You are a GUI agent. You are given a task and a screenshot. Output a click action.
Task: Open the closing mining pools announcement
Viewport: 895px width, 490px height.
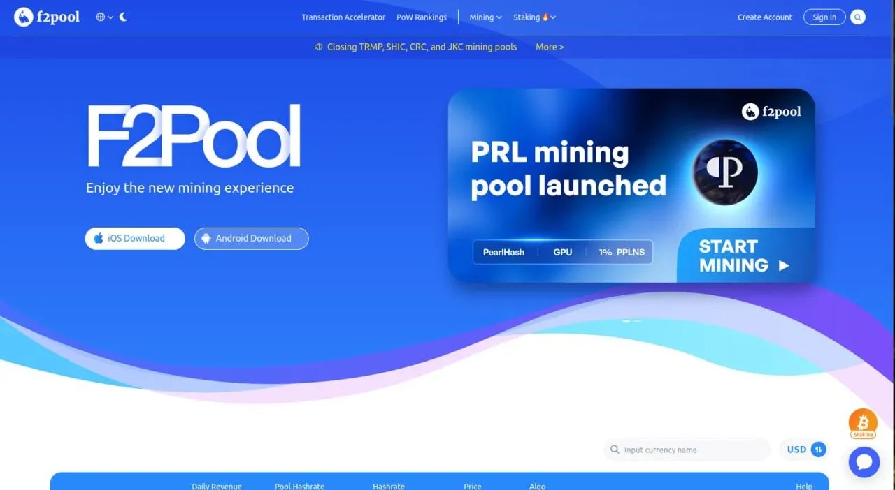tap(422, 47)
